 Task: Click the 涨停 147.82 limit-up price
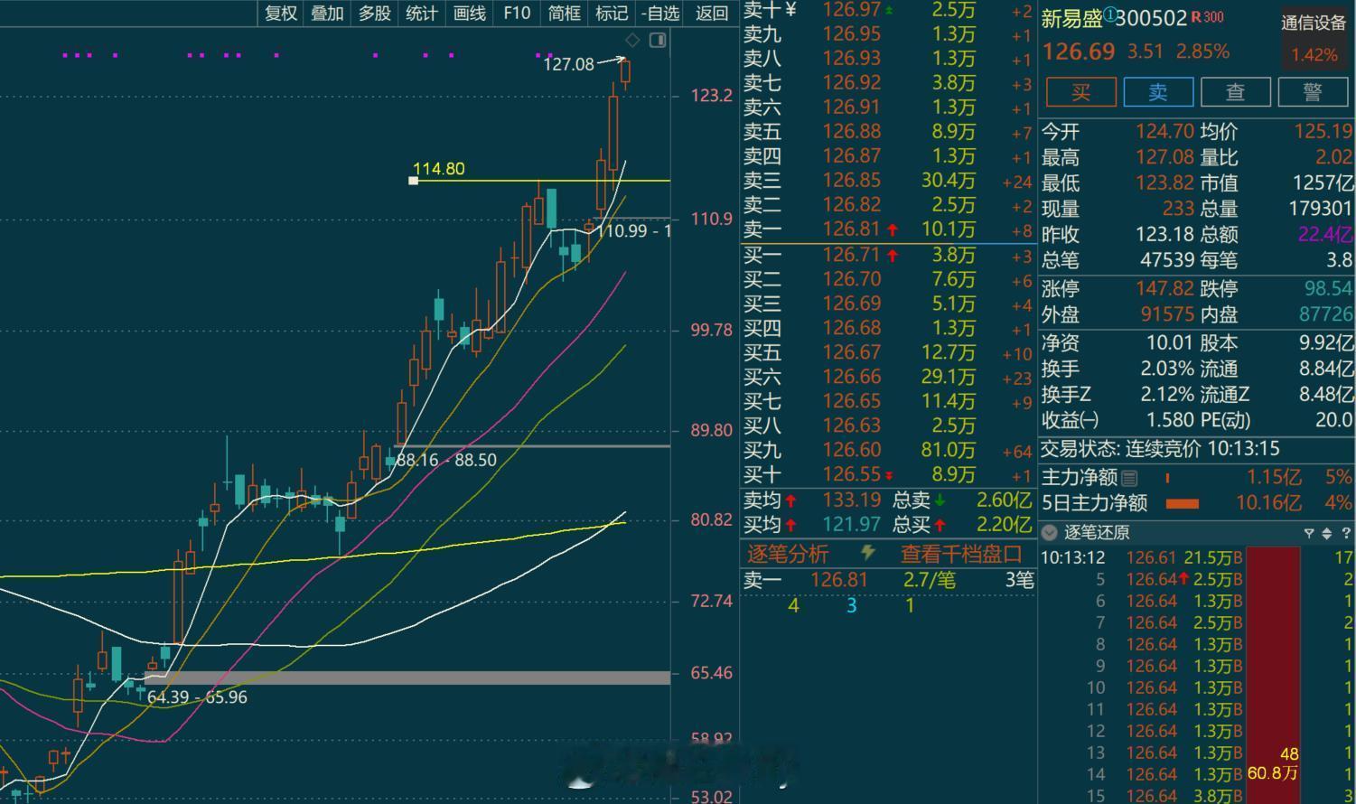tap(1164, 289)
